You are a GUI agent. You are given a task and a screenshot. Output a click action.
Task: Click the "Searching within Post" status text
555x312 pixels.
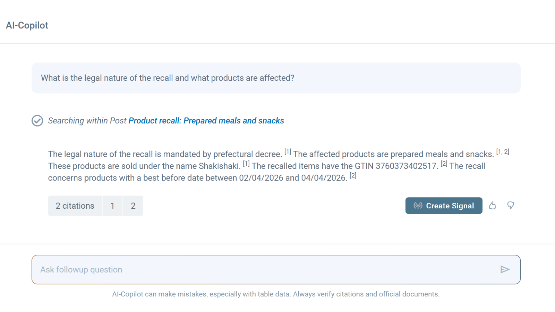(87, 121)
